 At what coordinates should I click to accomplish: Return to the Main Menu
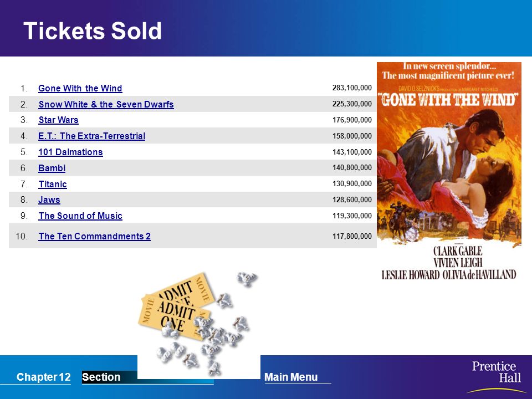[x=291, y=377]
